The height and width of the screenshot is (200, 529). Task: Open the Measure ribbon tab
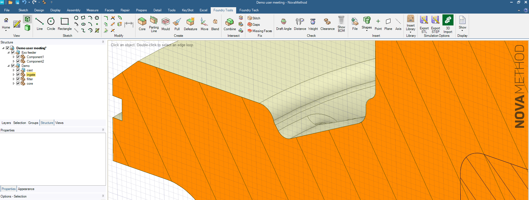(92, 10)
